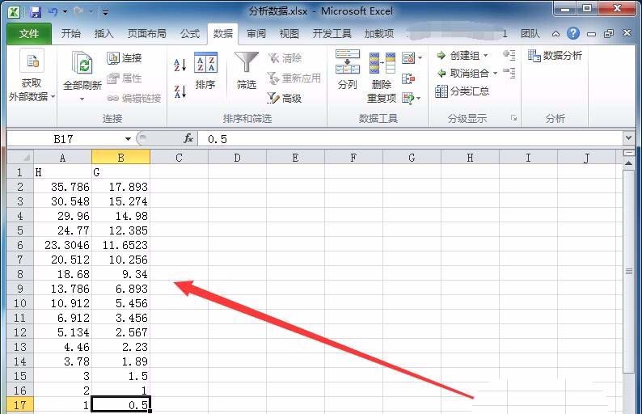642x414 pixels.
Task: Click the Edit Links (编辑链接) button
Action: 134,98
